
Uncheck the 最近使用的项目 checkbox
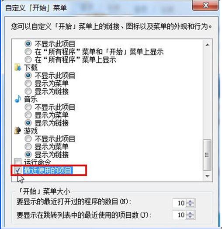point(17,170)
